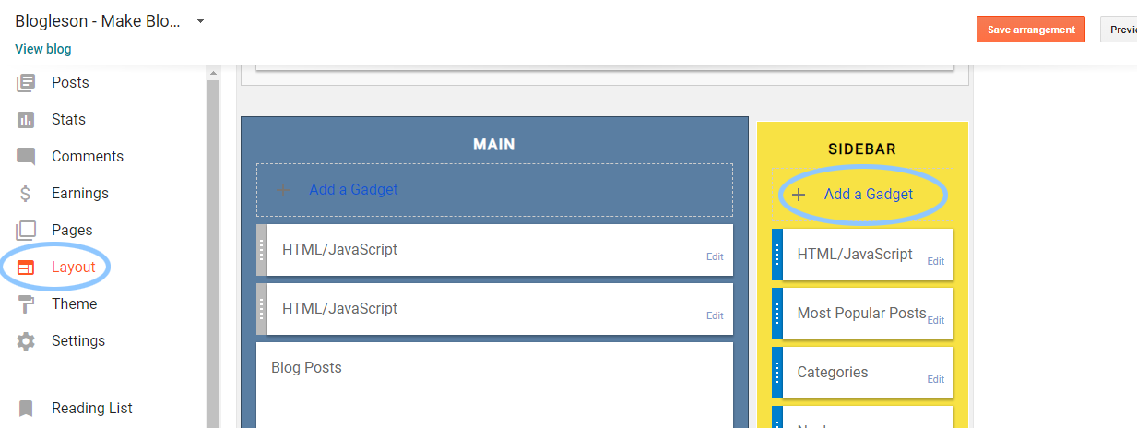Image resolution: width=1137 pixels, height=428 pixels.
Task: Click the Reading List bookmark icon
Action: (26, 408)
